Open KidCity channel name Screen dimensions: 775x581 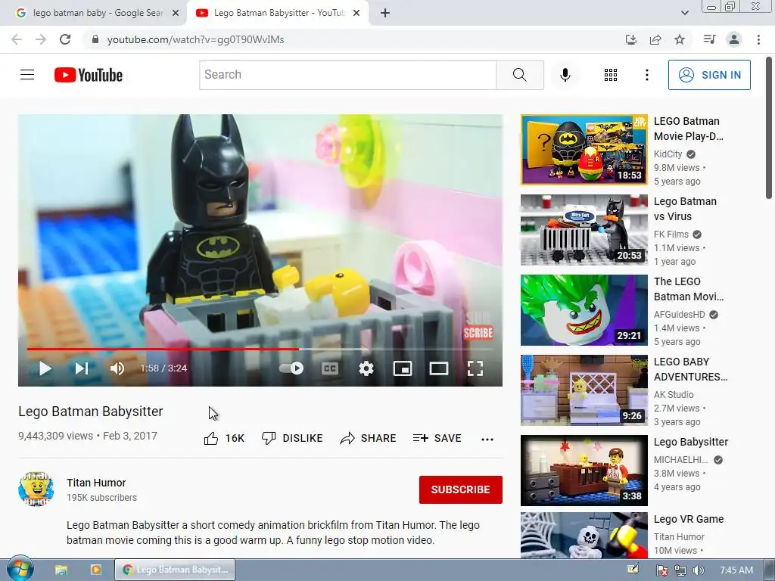pyautogui.click(x=668, y=154)
